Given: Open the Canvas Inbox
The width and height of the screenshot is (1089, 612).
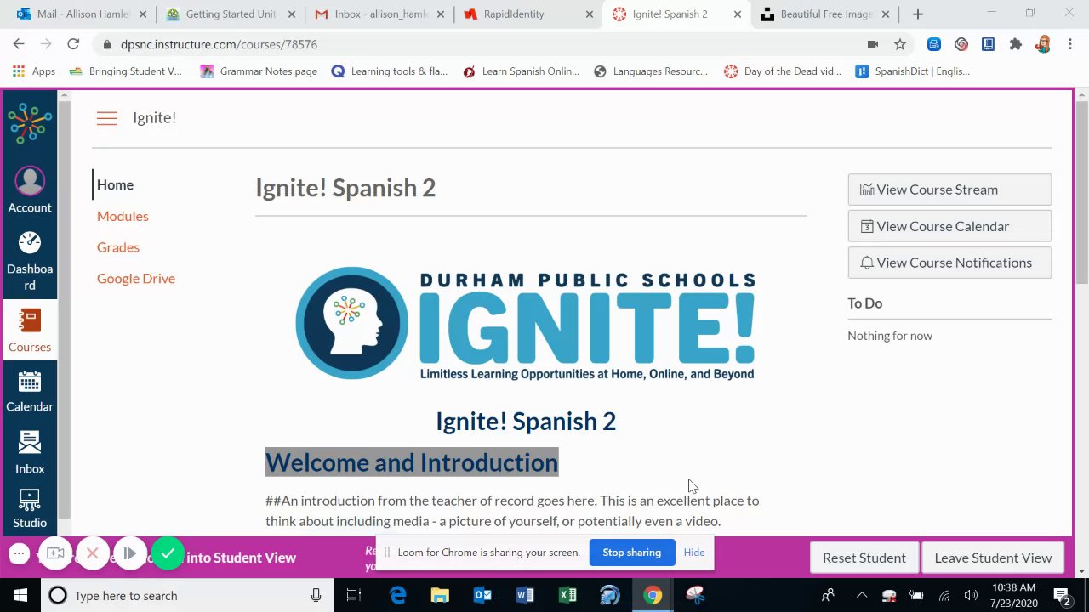Looking at the screenshot, I should click(x=30, y=452).
